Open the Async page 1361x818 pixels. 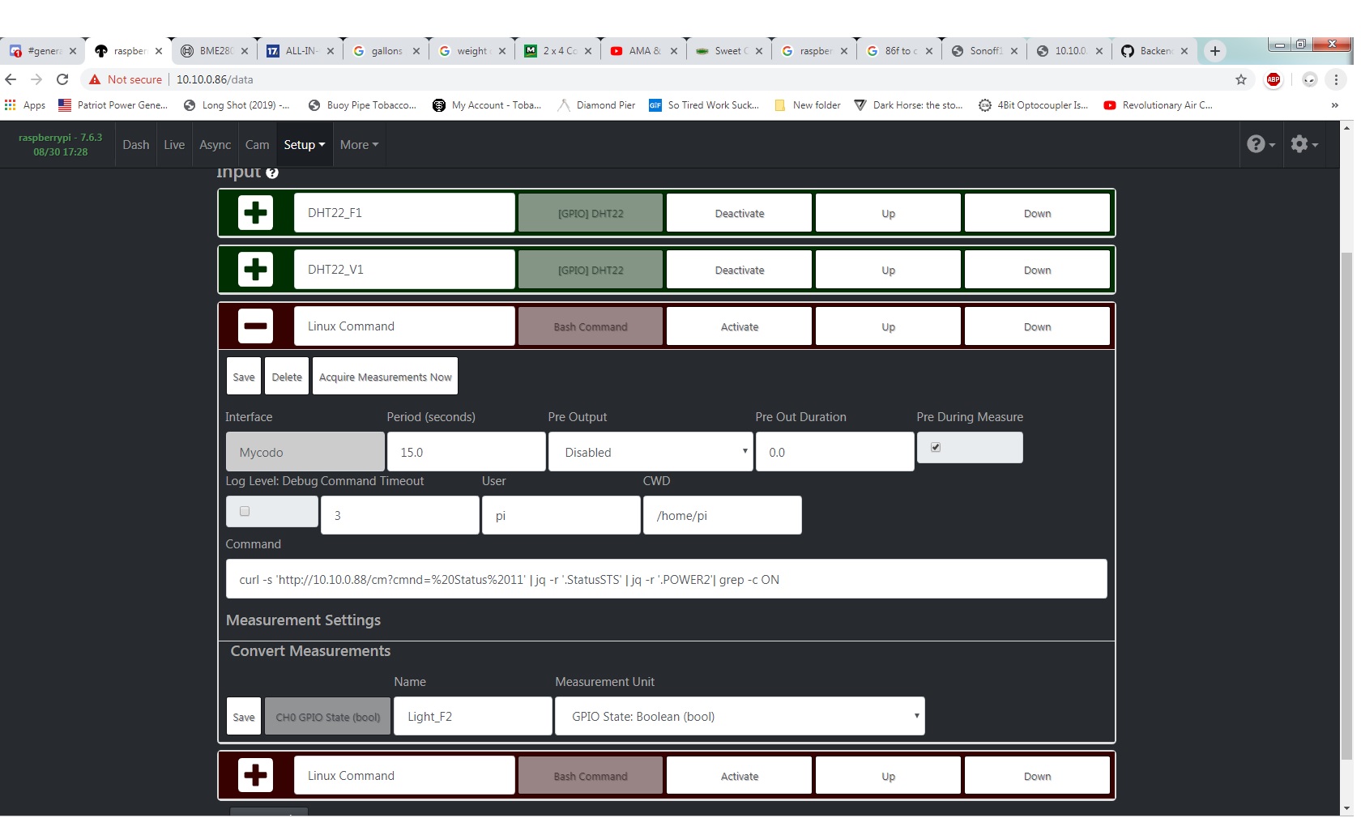(x=215, y=145)
